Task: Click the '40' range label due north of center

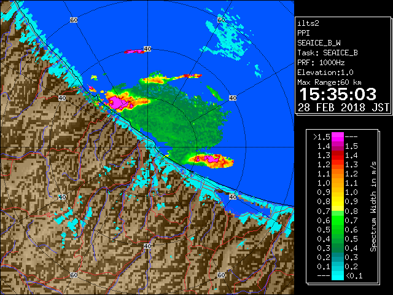Action: tap(147, 49)
